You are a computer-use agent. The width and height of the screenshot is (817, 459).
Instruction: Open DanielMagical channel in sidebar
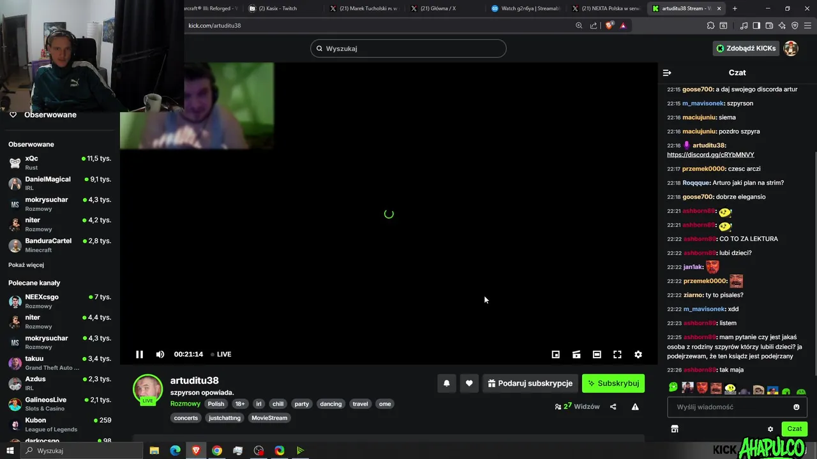(59, 184)
